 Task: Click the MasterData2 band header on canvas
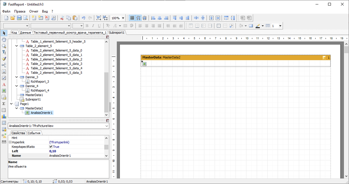tap(236, 58)
